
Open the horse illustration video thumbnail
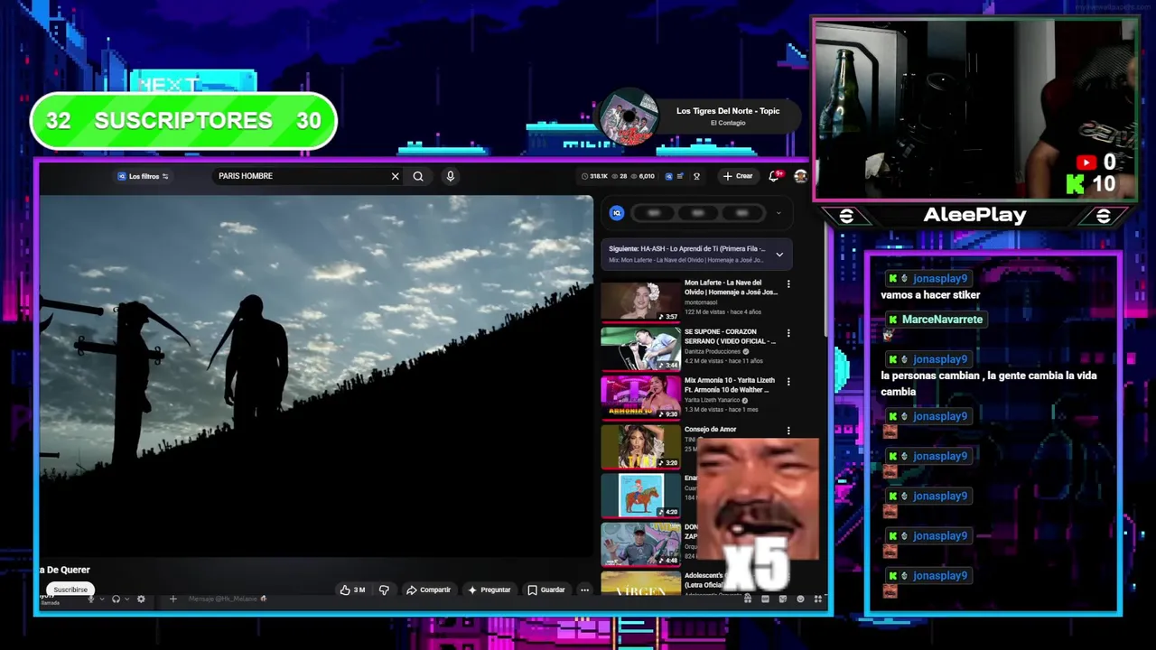click(x=640, y=496)
